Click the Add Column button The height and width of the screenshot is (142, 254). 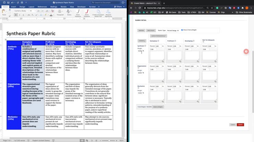pyautogui.click(x=151, y=30)
